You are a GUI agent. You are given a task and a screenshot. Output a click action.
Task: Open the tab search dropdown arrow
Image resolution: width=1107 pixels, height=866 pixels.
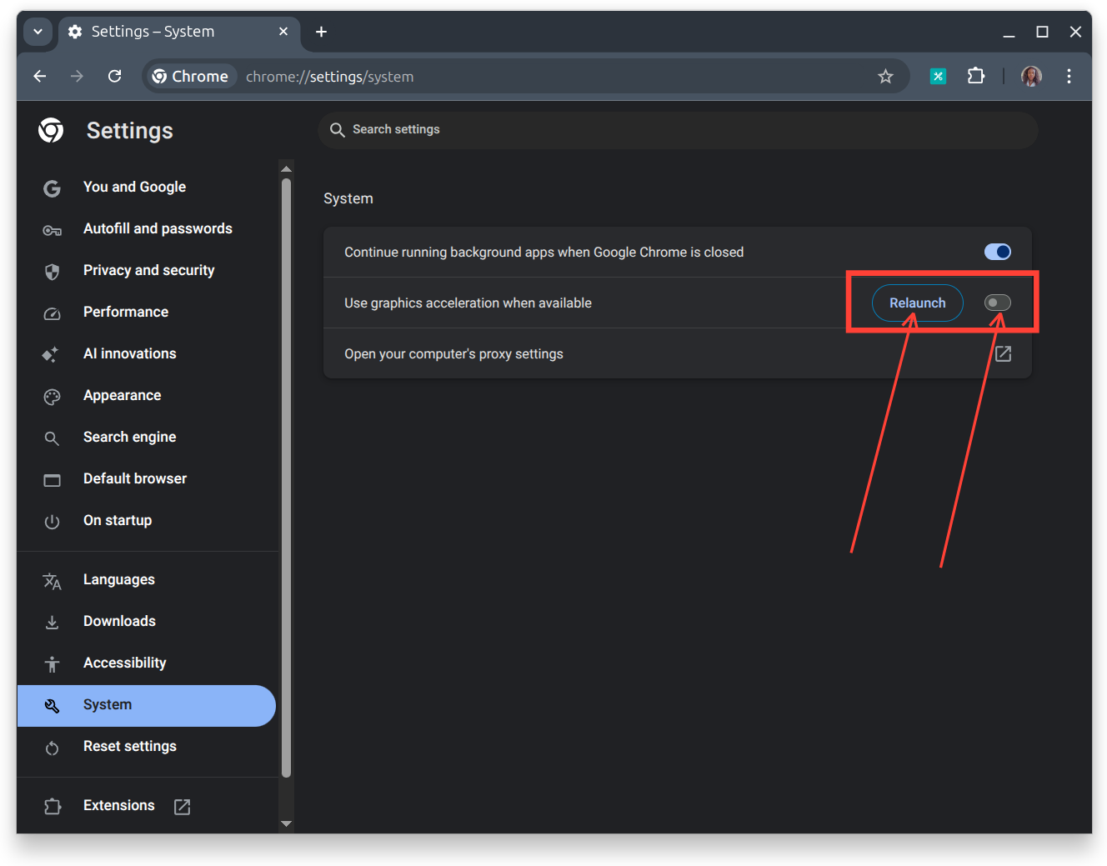(x=38, y=31)
